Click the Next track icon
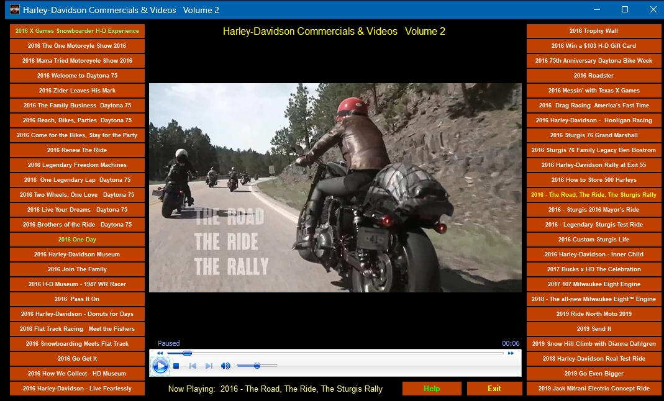 [209, 366]
